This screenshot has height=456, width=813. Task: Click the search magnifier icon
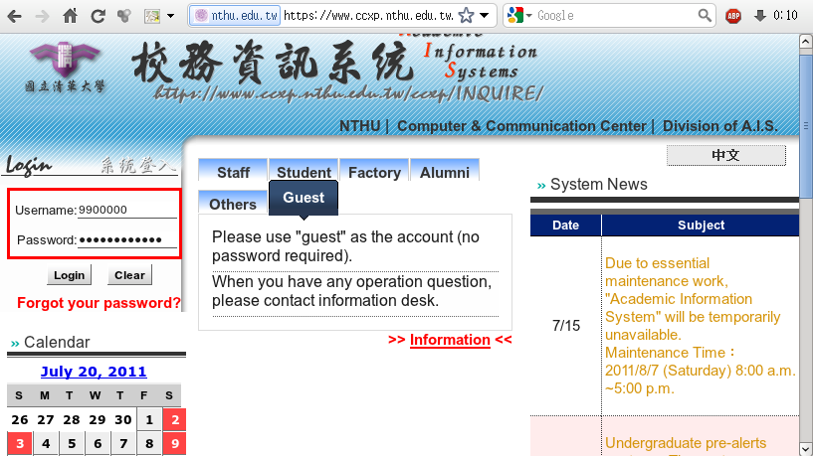(705, 16)
